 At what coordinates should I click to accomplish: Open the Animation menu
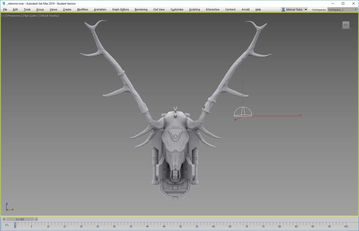[100, 10]
